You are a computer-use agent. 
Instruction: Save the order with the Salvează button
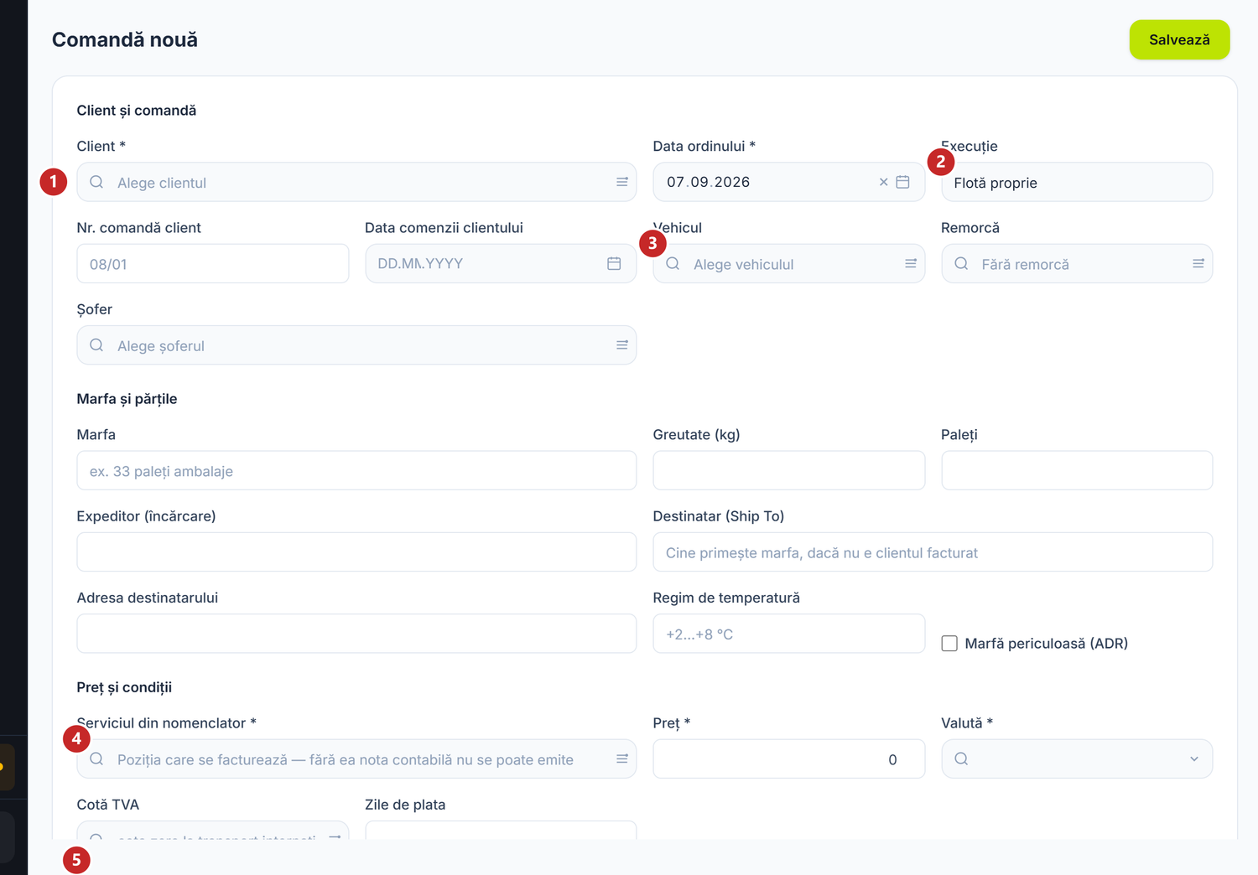pyautogui.click(x=1179, y=39)
